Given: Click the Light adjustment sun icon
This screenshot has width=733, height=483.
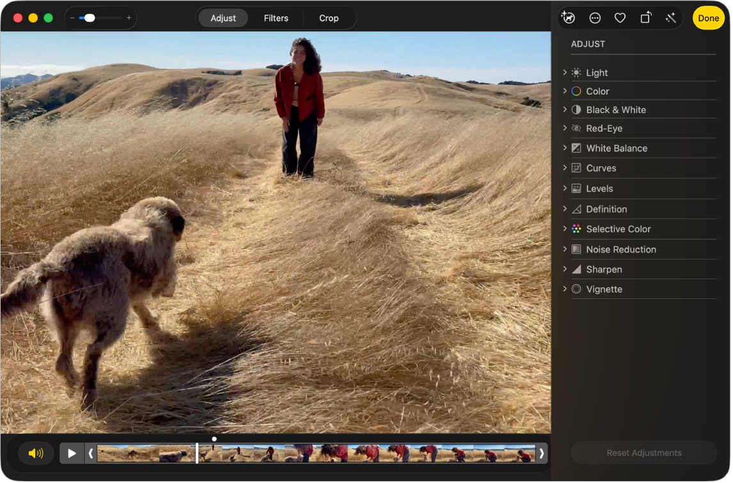Looking at the screenshot, I should pyautogui.click(x=575, y=72).
